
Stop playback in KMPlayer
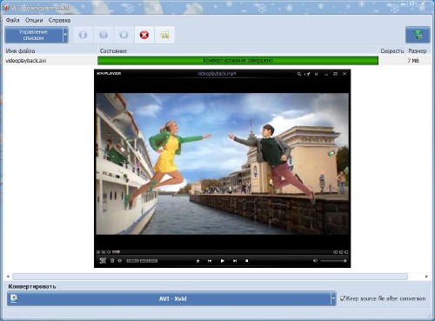[x=247, y=261]
